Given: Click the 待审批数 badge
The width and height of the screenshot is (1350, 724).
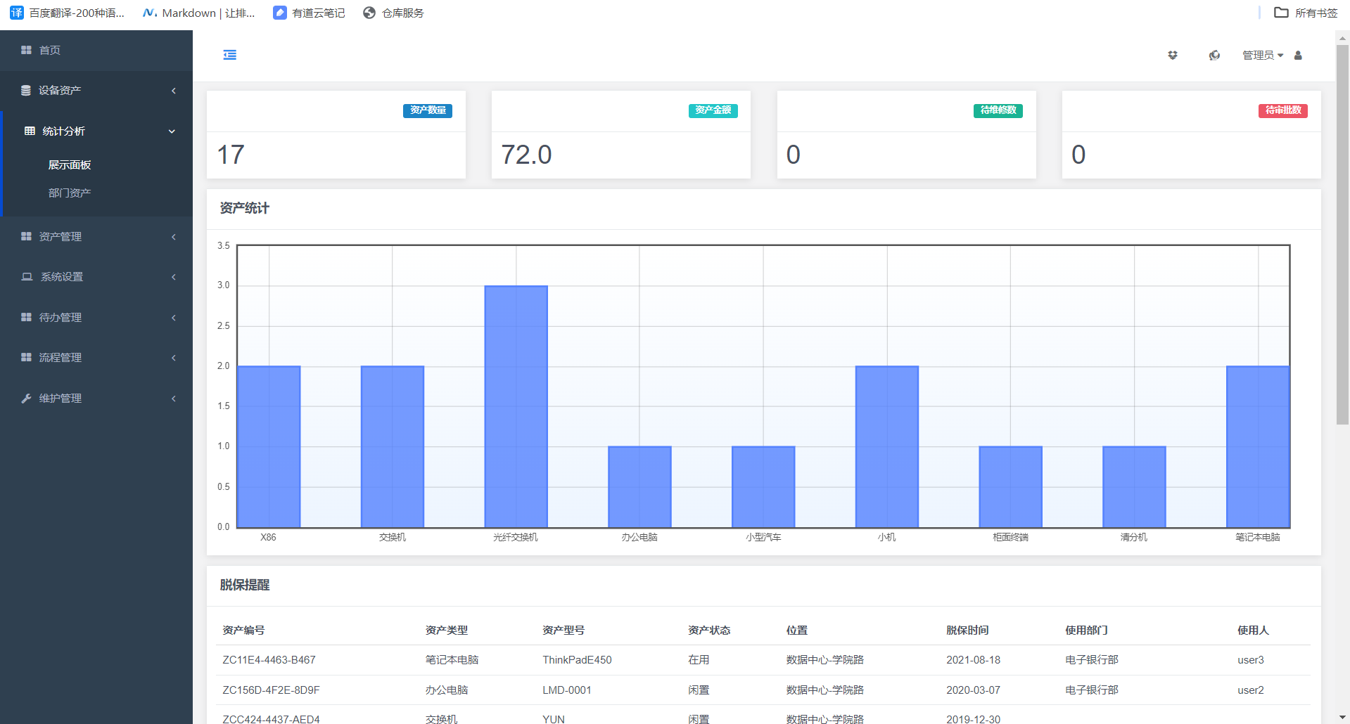Looking at the screenshot, I should pos(1283,110).
